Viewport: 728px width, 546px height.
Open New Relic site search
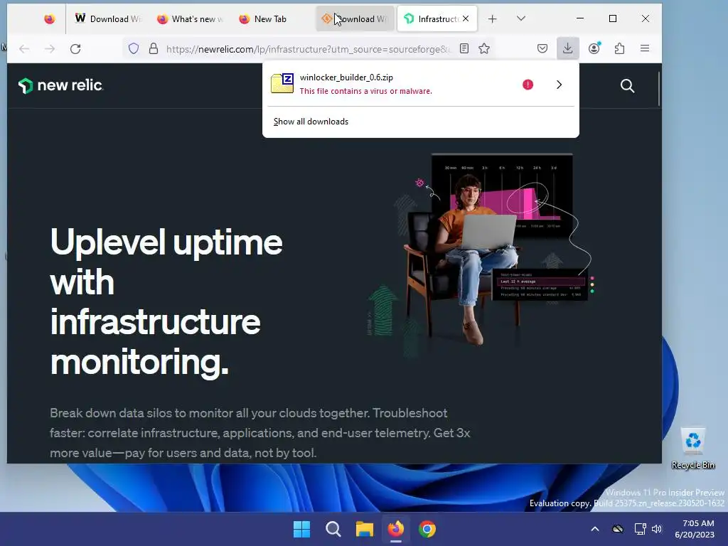[x=627, y=86]
